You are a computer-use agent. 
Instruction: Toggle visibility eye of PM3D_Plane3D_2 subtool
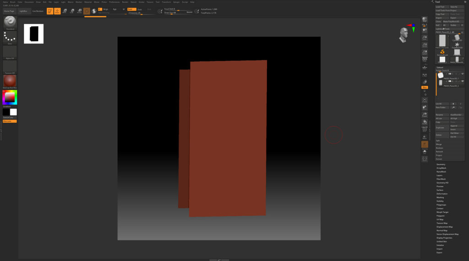(x=463, y=81)
